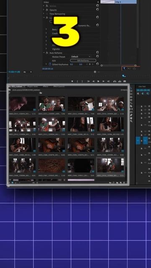Click the search find icon in the project footer
The image size is (151, 268).
pos(114,183)
